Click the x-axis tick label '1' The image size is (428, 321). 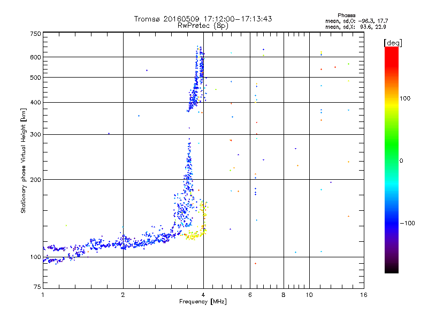click(43, 295)
